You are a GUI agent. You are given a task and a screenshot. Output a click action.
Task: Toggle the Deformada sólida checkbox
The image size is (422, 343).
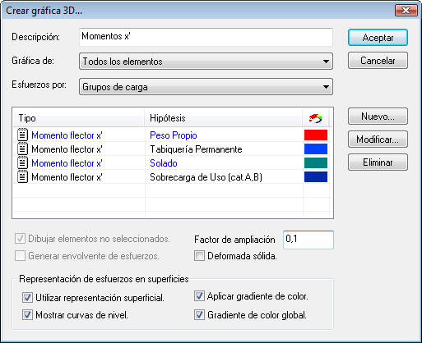(199, 256)
